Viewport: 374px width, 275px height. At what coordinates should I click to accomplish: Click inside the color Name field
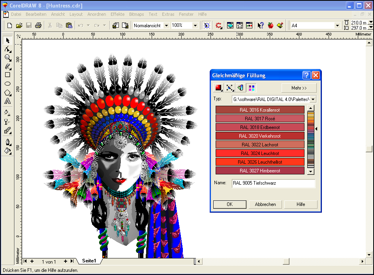coord(273,183)
